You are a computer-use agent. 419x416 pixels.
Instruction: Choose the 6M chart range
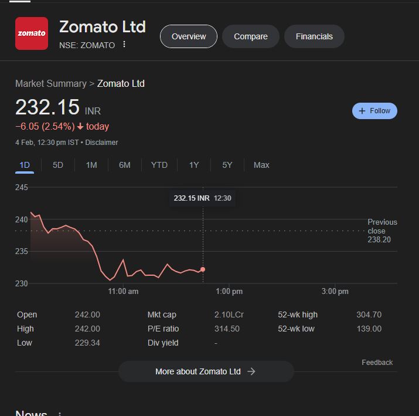pos(125,165)
